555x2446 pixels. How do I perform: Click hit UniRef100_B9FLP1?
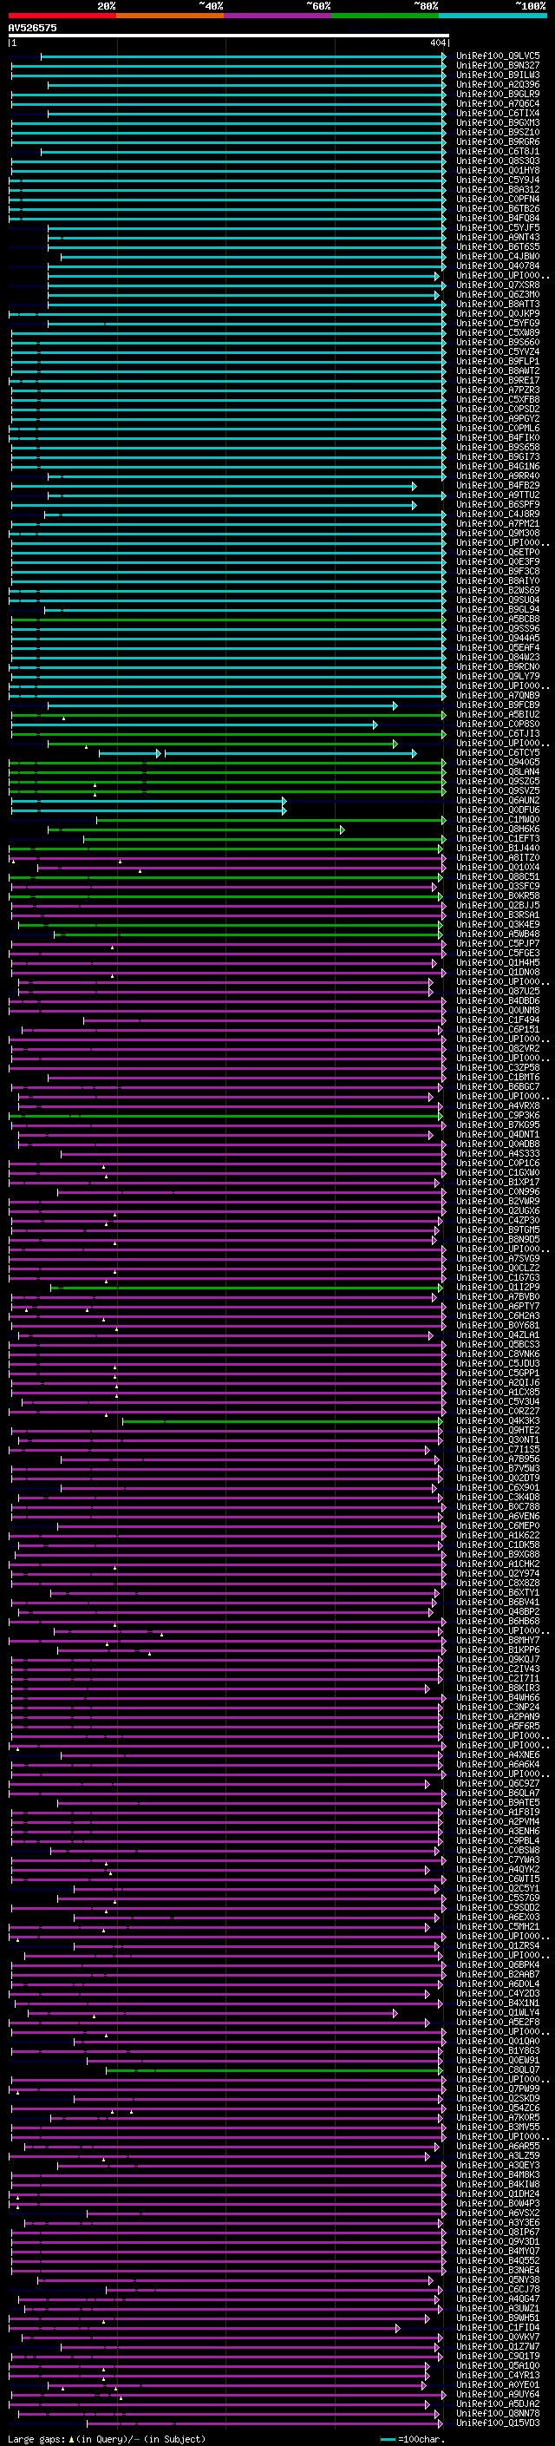[498, 361]
